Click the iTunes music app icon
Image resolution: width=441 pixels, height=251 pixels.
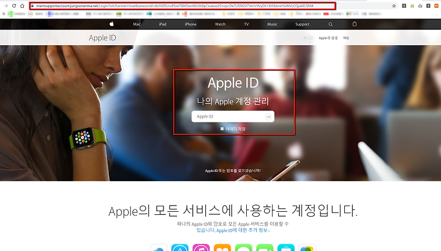point(201,248)
